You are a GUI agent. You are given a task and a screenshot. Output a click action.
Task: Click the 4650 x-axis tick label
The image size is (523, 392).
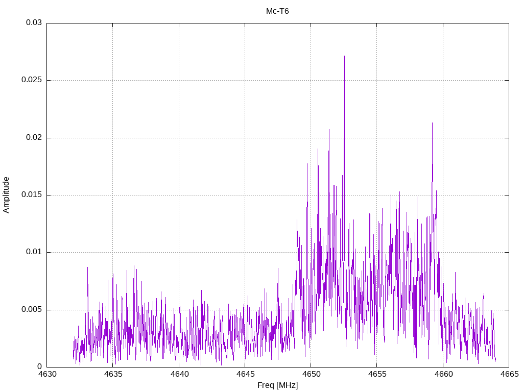pyautogui.click(x=311, y=375)
